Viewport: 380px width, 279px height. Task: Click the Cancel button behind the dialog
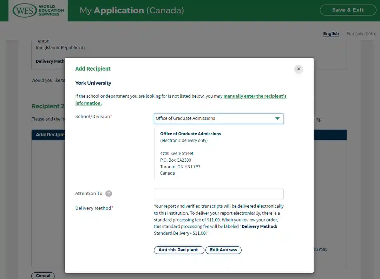click(43, 275)
